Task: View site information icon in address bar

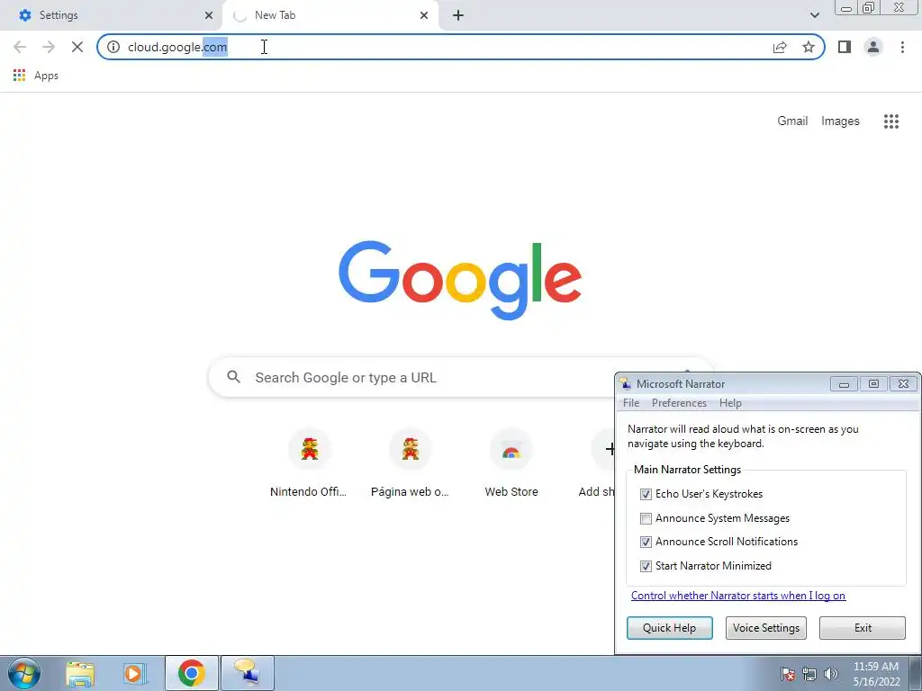Action: pos(113,47)
